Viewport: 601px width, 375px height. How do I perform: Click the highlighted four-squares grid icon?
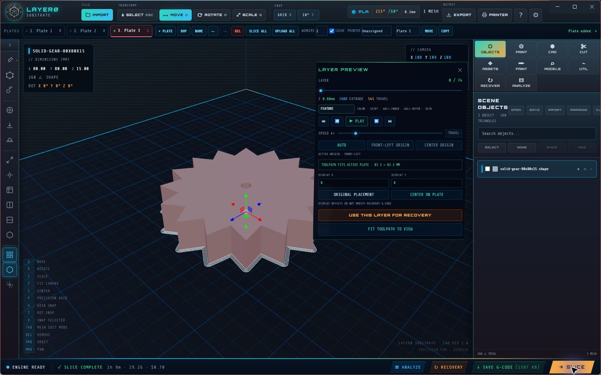coord(10,255)
